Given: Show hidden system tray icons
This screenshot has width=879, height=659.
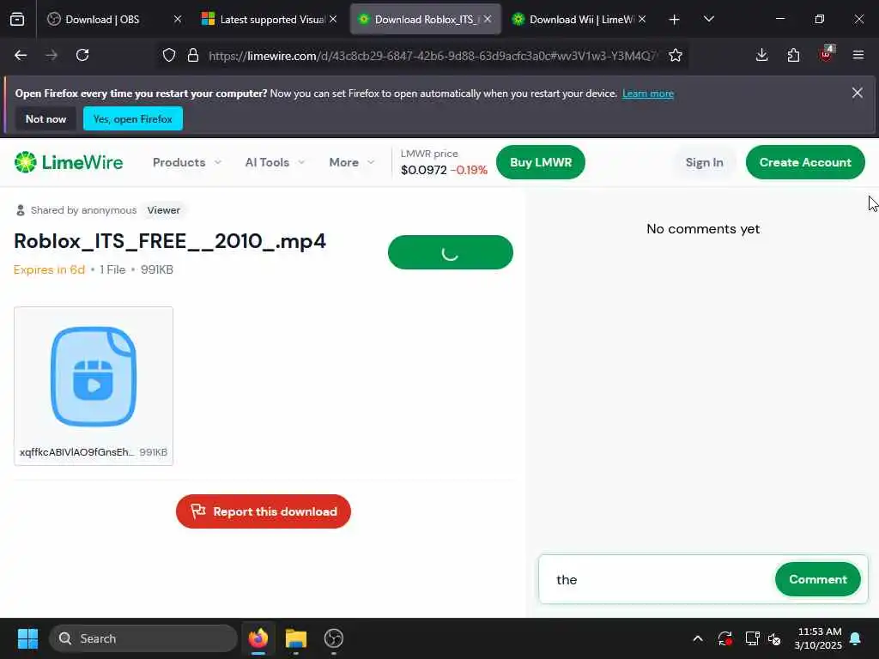Looking at the screenshot, I should [x=698, y=638].
